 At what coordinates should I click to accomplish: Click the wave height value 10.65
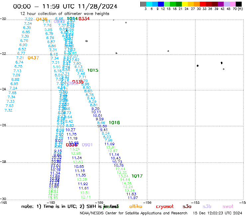(79, 166)
